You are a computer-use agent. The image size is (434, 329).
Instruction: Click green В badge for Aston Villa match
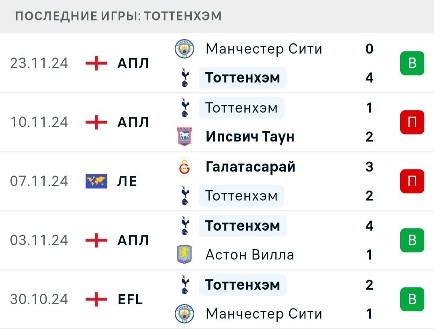(412, 240)
